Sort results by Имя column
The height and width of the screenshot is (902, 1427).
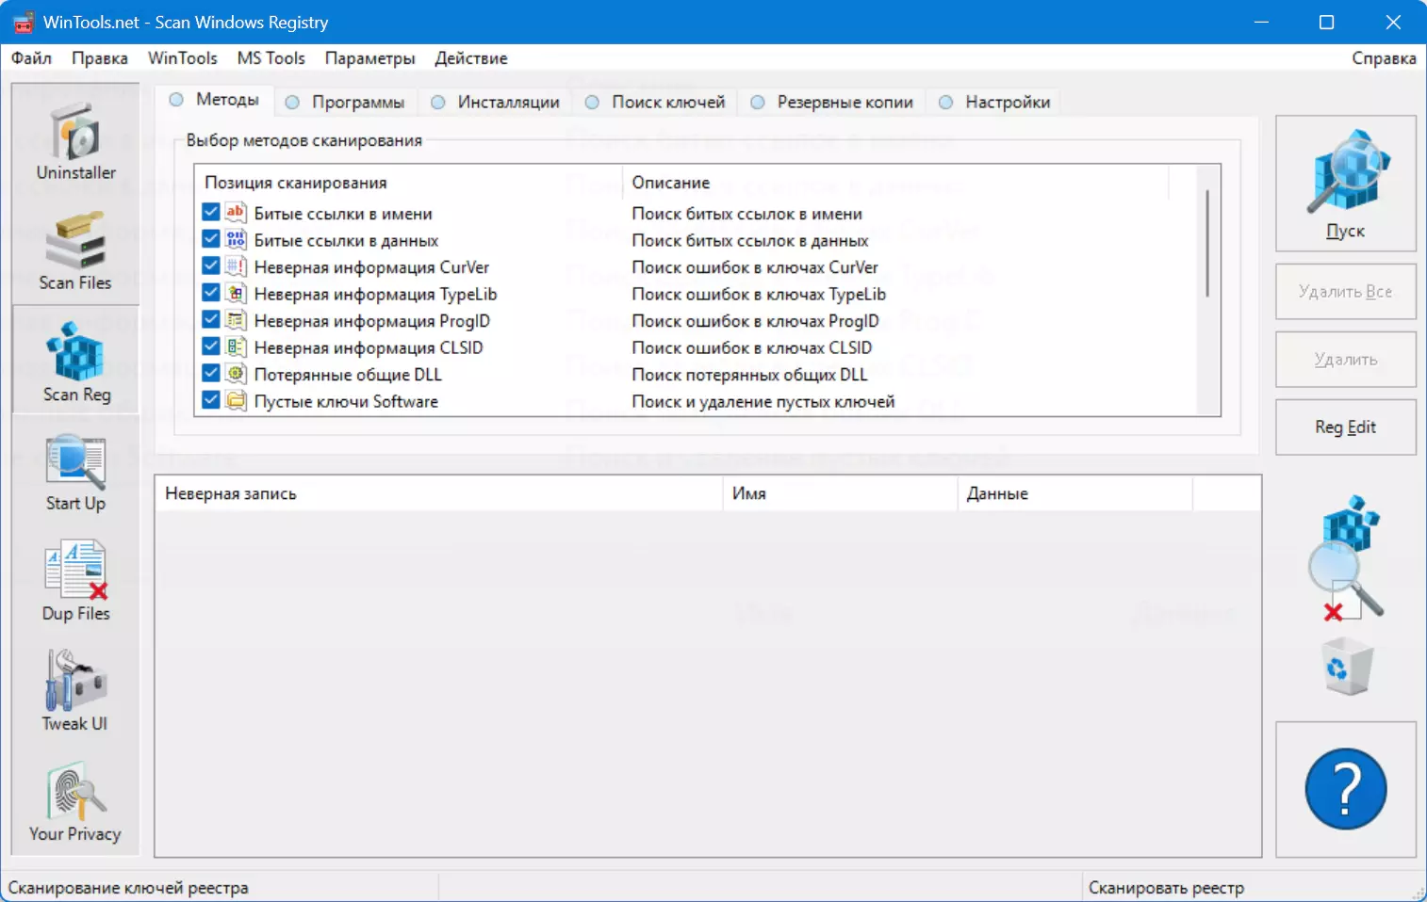[x=841, y=493]
